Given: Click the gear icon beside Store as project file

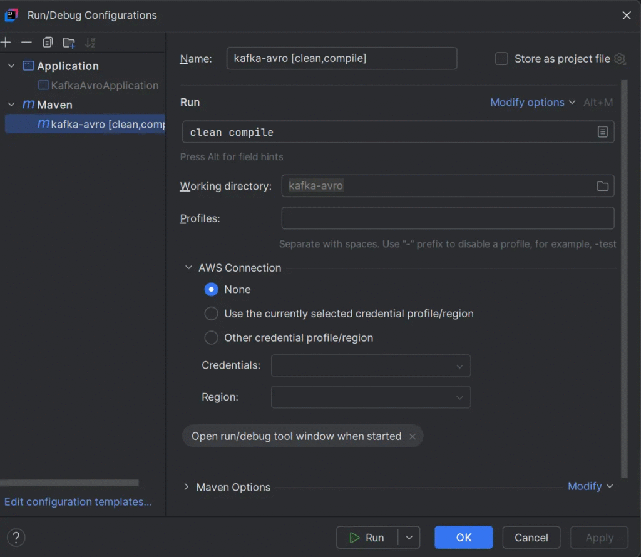Looking at the screenshot, I should [x=620, y=59].
